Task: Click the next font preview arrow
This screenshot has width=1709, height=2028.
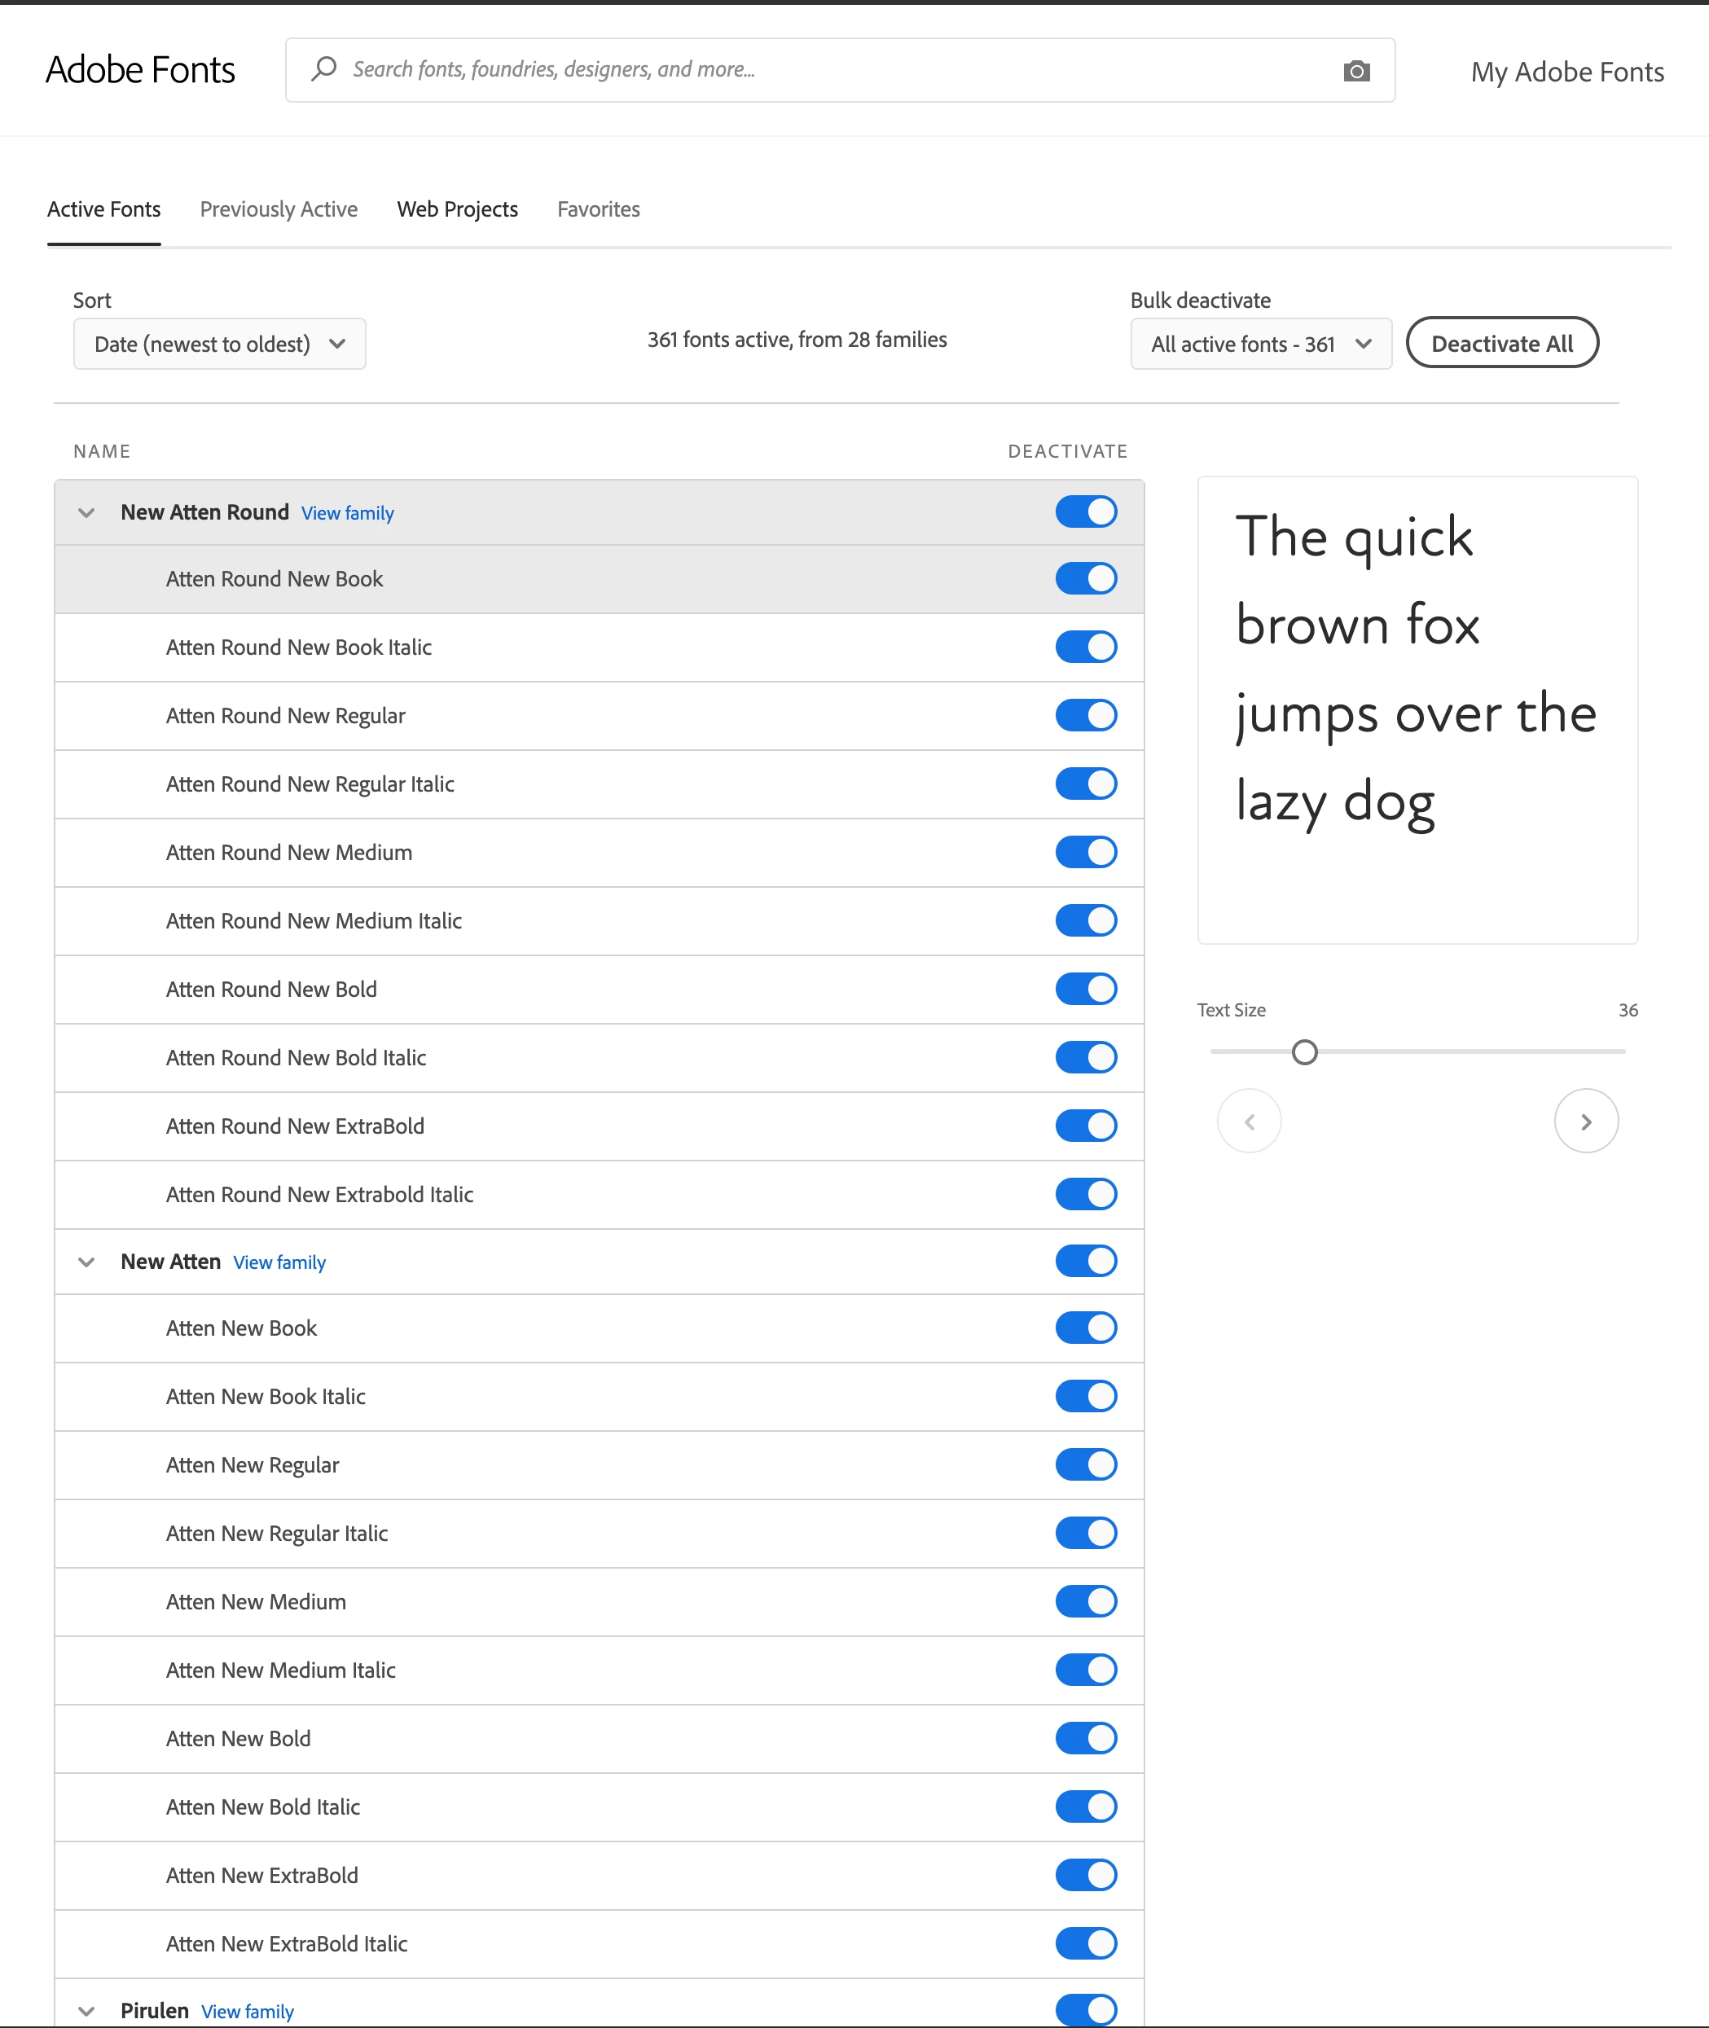Action: pyautogui.click(x=1585, y=1122)
